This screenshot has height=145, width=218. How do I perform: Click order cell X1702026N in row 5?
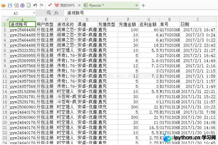click(169, 45)
